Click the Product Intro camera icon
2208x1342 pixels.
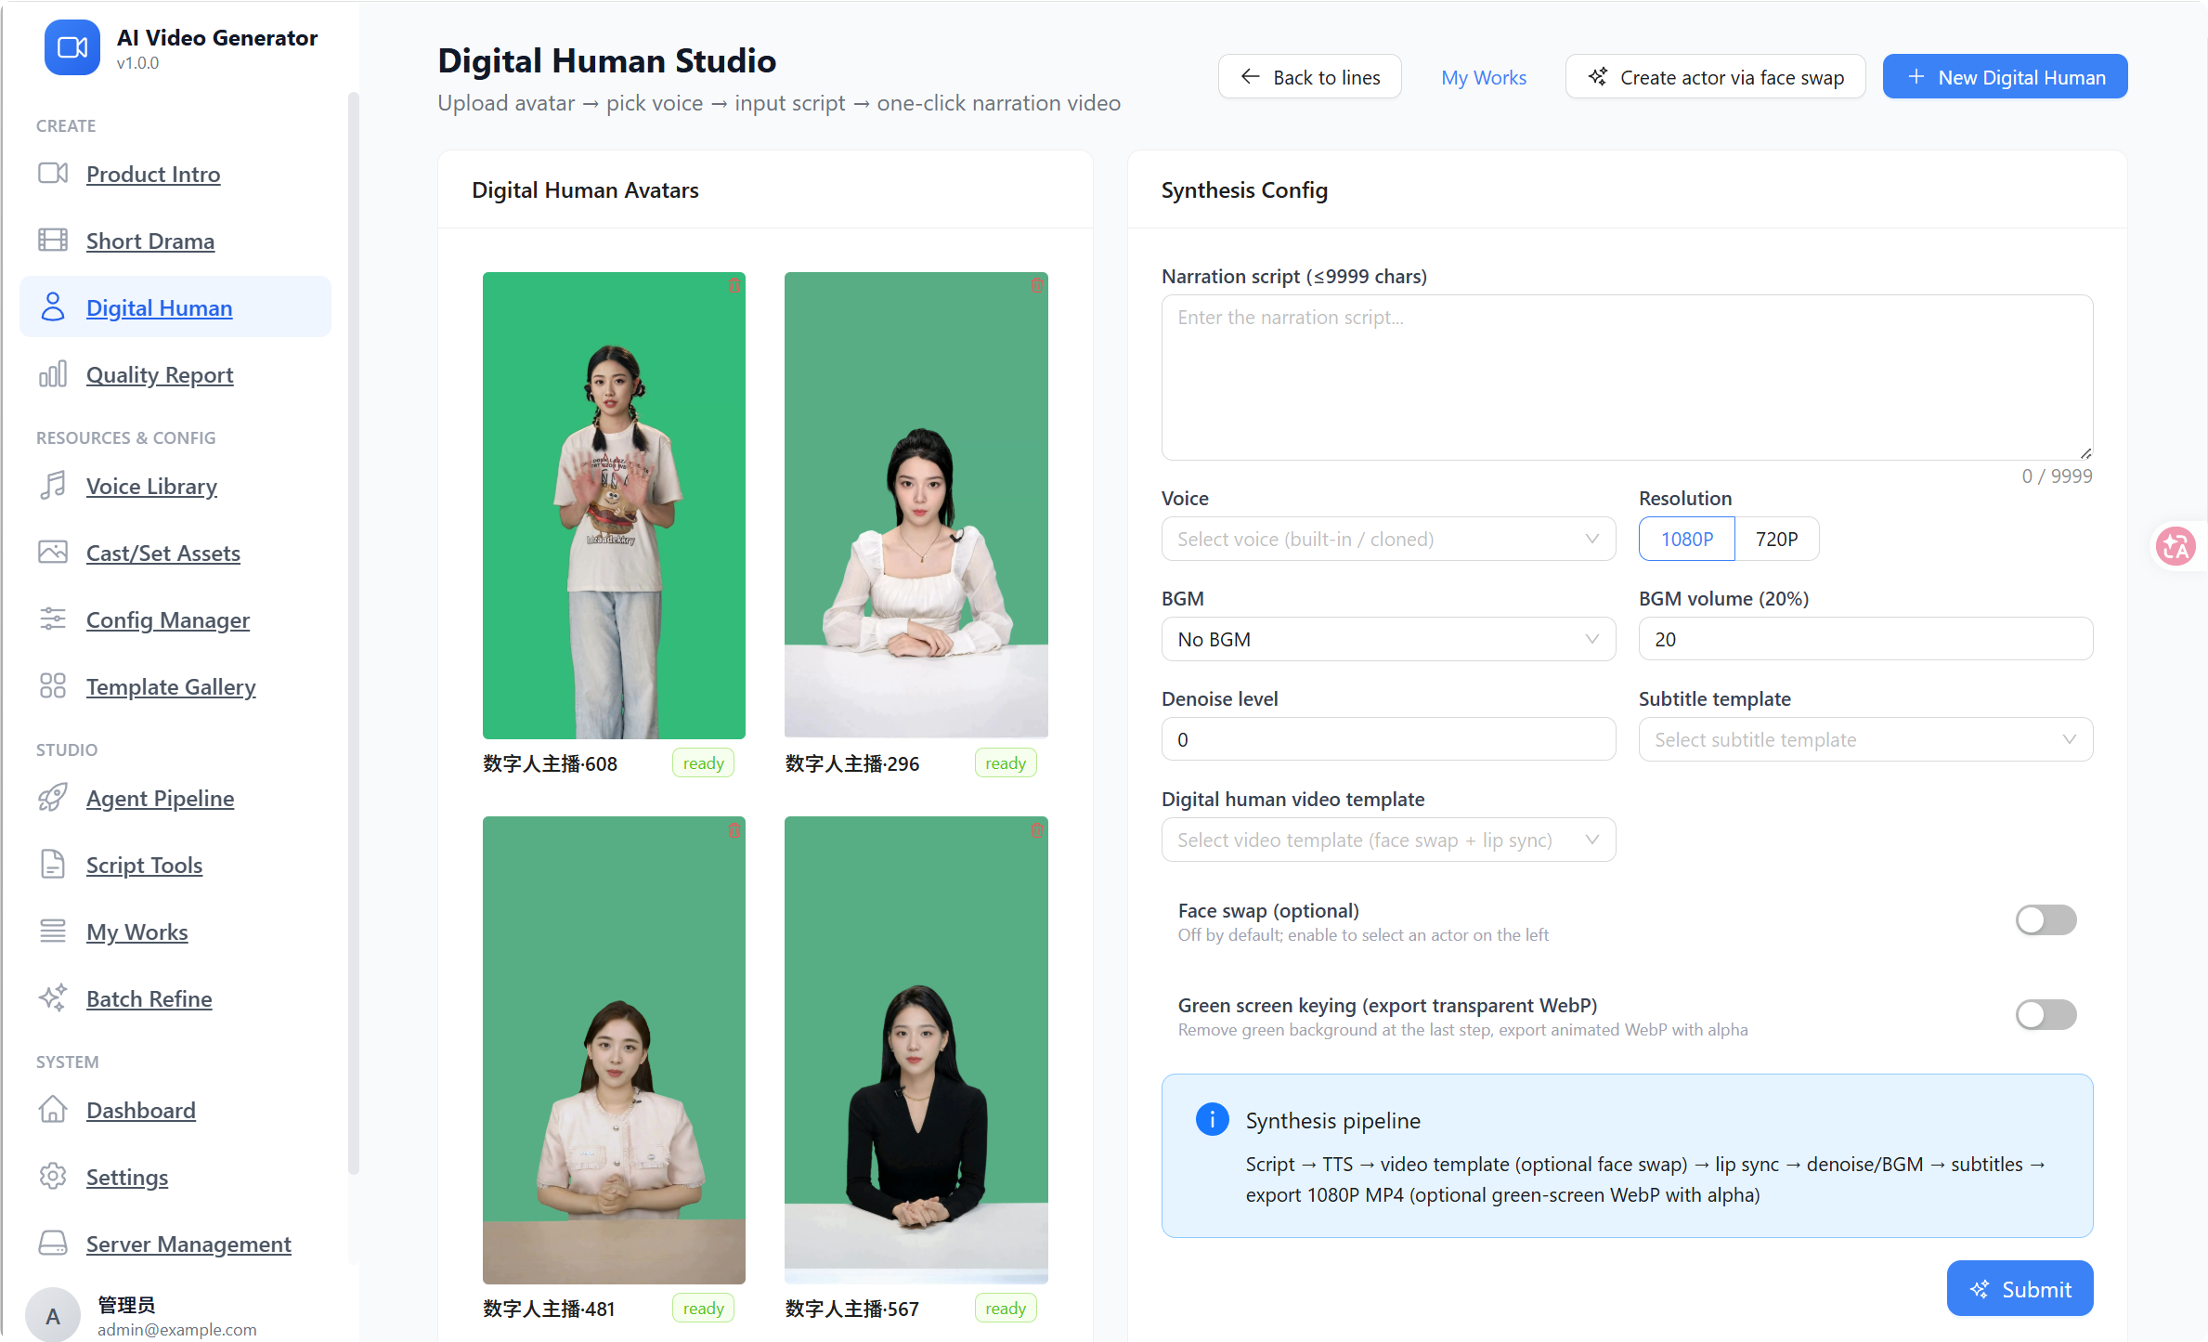53,174
